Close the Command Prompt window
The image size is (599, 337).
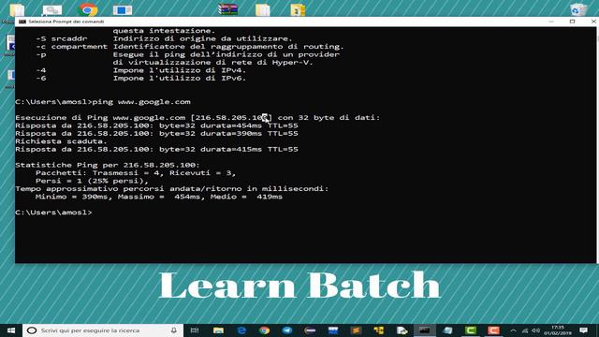tap(593, 22)
